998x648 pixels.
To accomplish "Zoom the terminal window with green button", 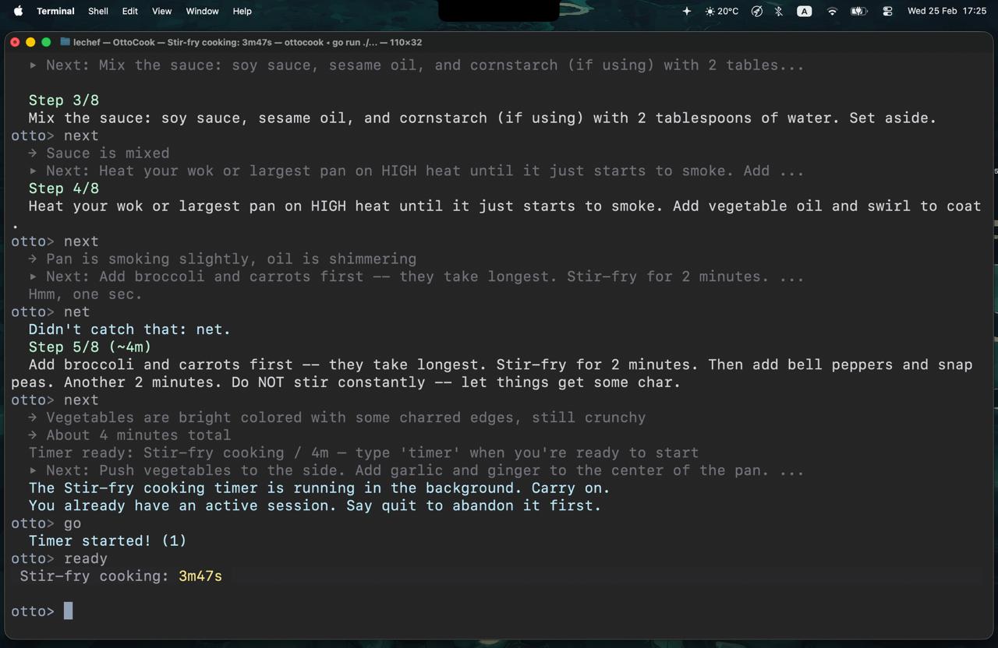I will 46,42.
